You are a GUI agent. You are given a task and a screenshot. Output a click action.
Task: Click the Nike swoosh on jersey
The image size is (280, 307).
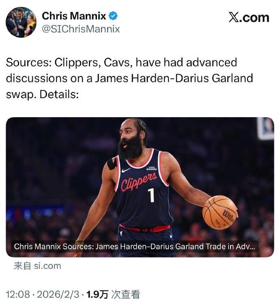(126, 170)
